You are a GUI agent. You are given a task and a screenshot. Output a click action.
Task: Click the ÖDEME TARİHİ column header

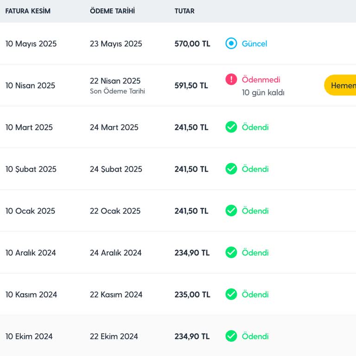(112, 11)
